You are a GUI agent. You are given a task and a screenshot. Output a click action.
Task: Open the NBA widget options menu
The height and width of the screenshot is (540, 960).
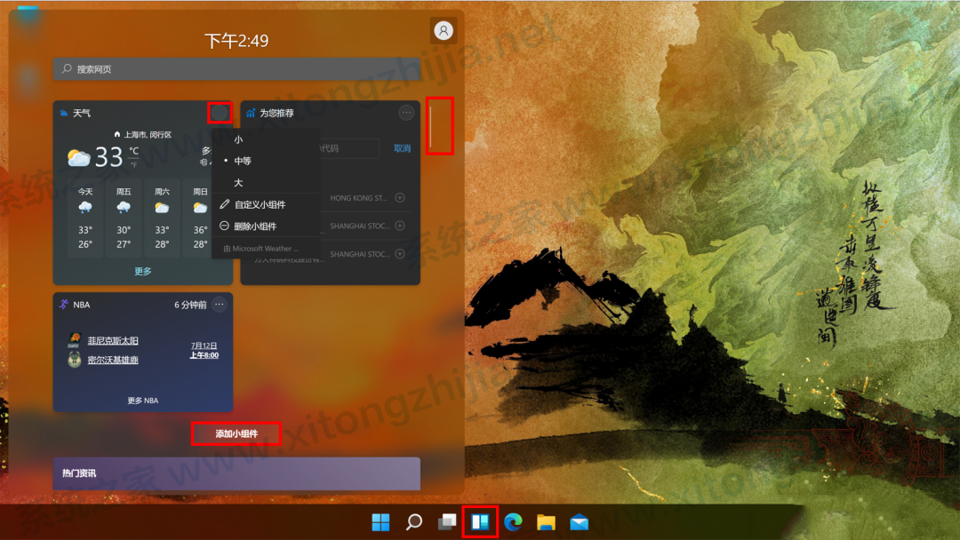(219, 305)
